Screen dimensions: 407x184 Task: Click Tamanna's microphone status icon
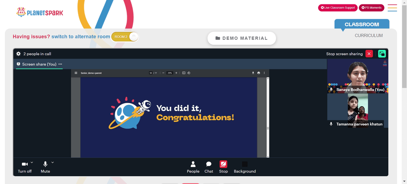click(x=331, y=124)
